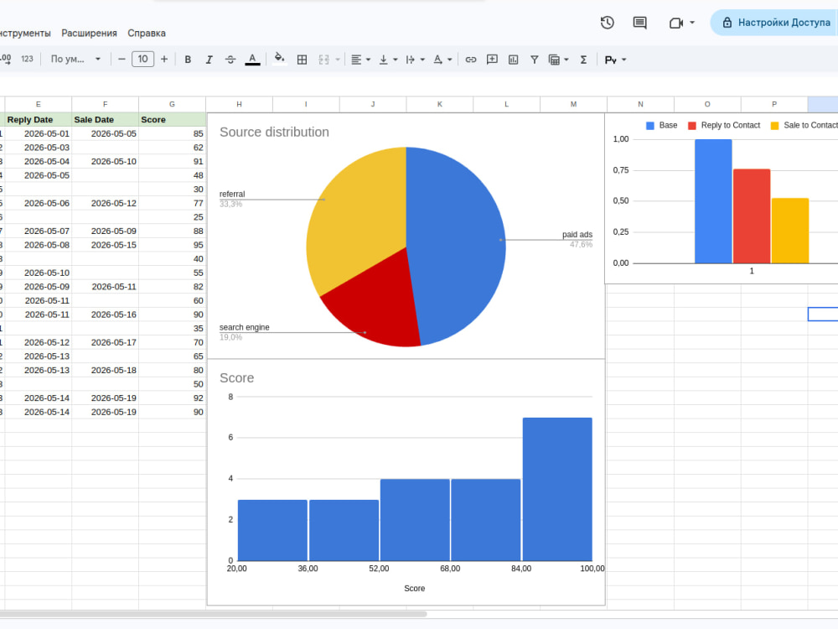This screenshot has height=629, width=838.
Task: Open the font family dropdown
Action: [x=75, y=60]
